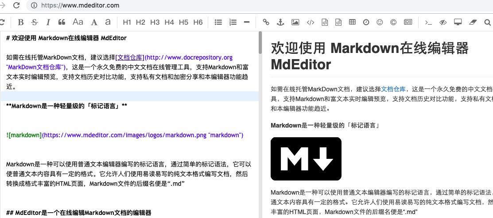This screenshot has width=493, height=218.
Task: Open the emoji picker smiley icon
Action: [x=380, y=22]
